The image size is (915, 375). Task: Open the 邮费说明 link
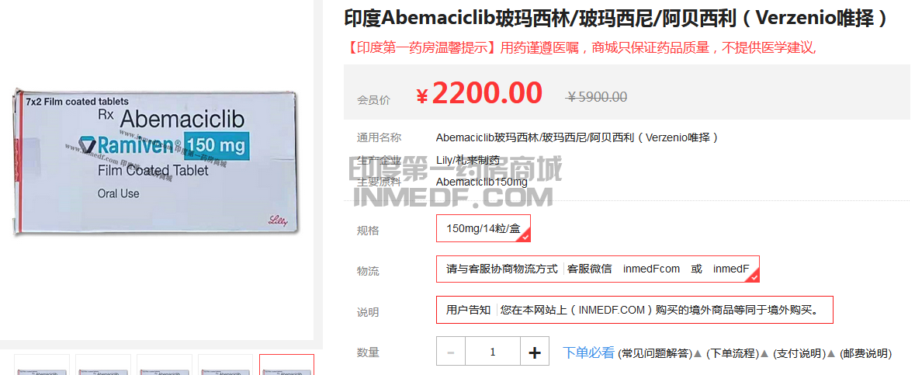[x=865, y=353]
